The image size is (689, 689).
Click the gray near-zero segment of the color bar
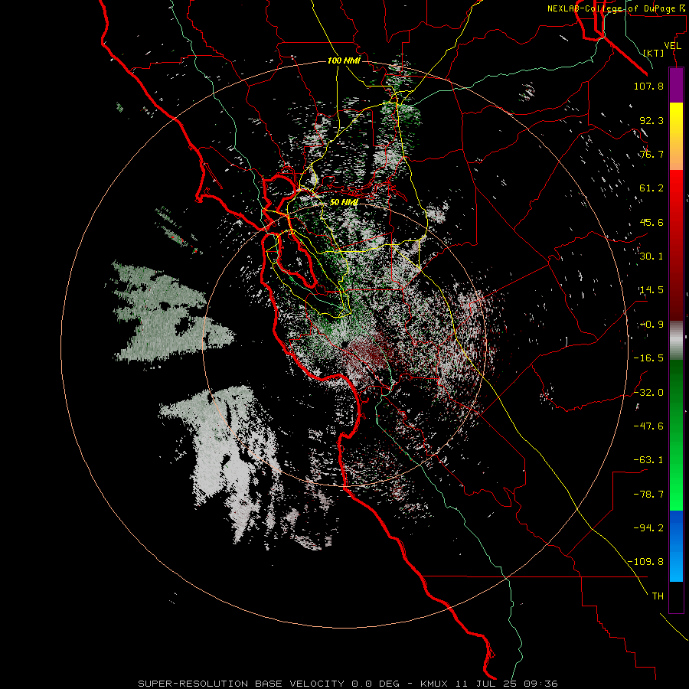[x=676, y=341]
